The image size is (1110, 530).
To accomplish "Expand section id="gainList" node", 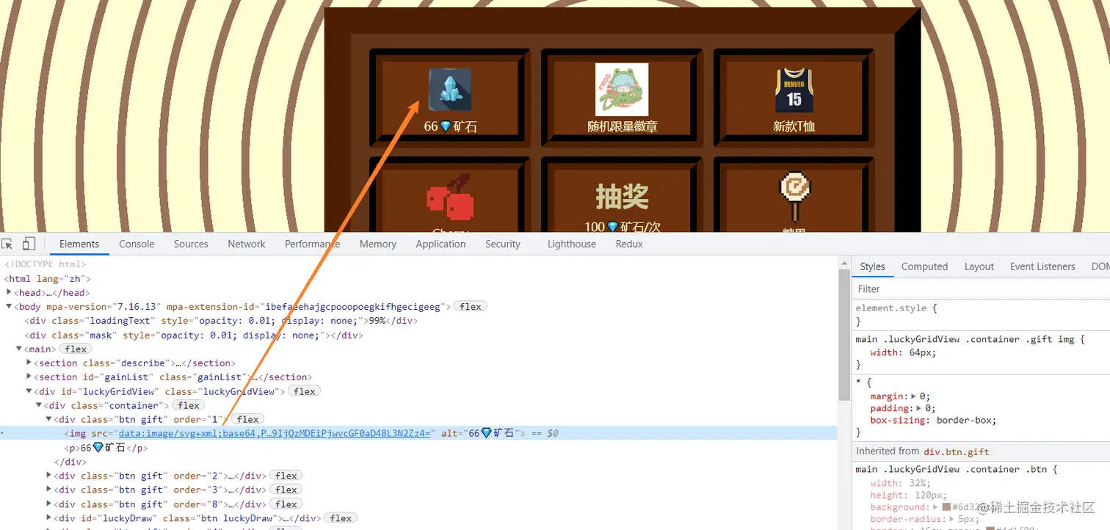I will point(29,377).
